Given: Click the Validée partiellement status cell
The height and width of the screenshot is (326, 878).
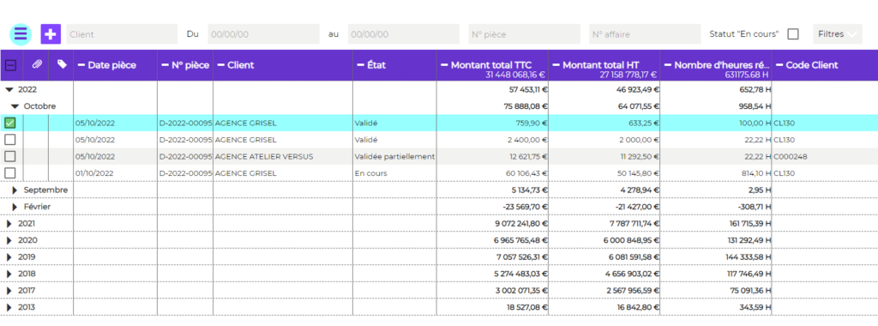Looking at the screenshot, I should (394, 157).
